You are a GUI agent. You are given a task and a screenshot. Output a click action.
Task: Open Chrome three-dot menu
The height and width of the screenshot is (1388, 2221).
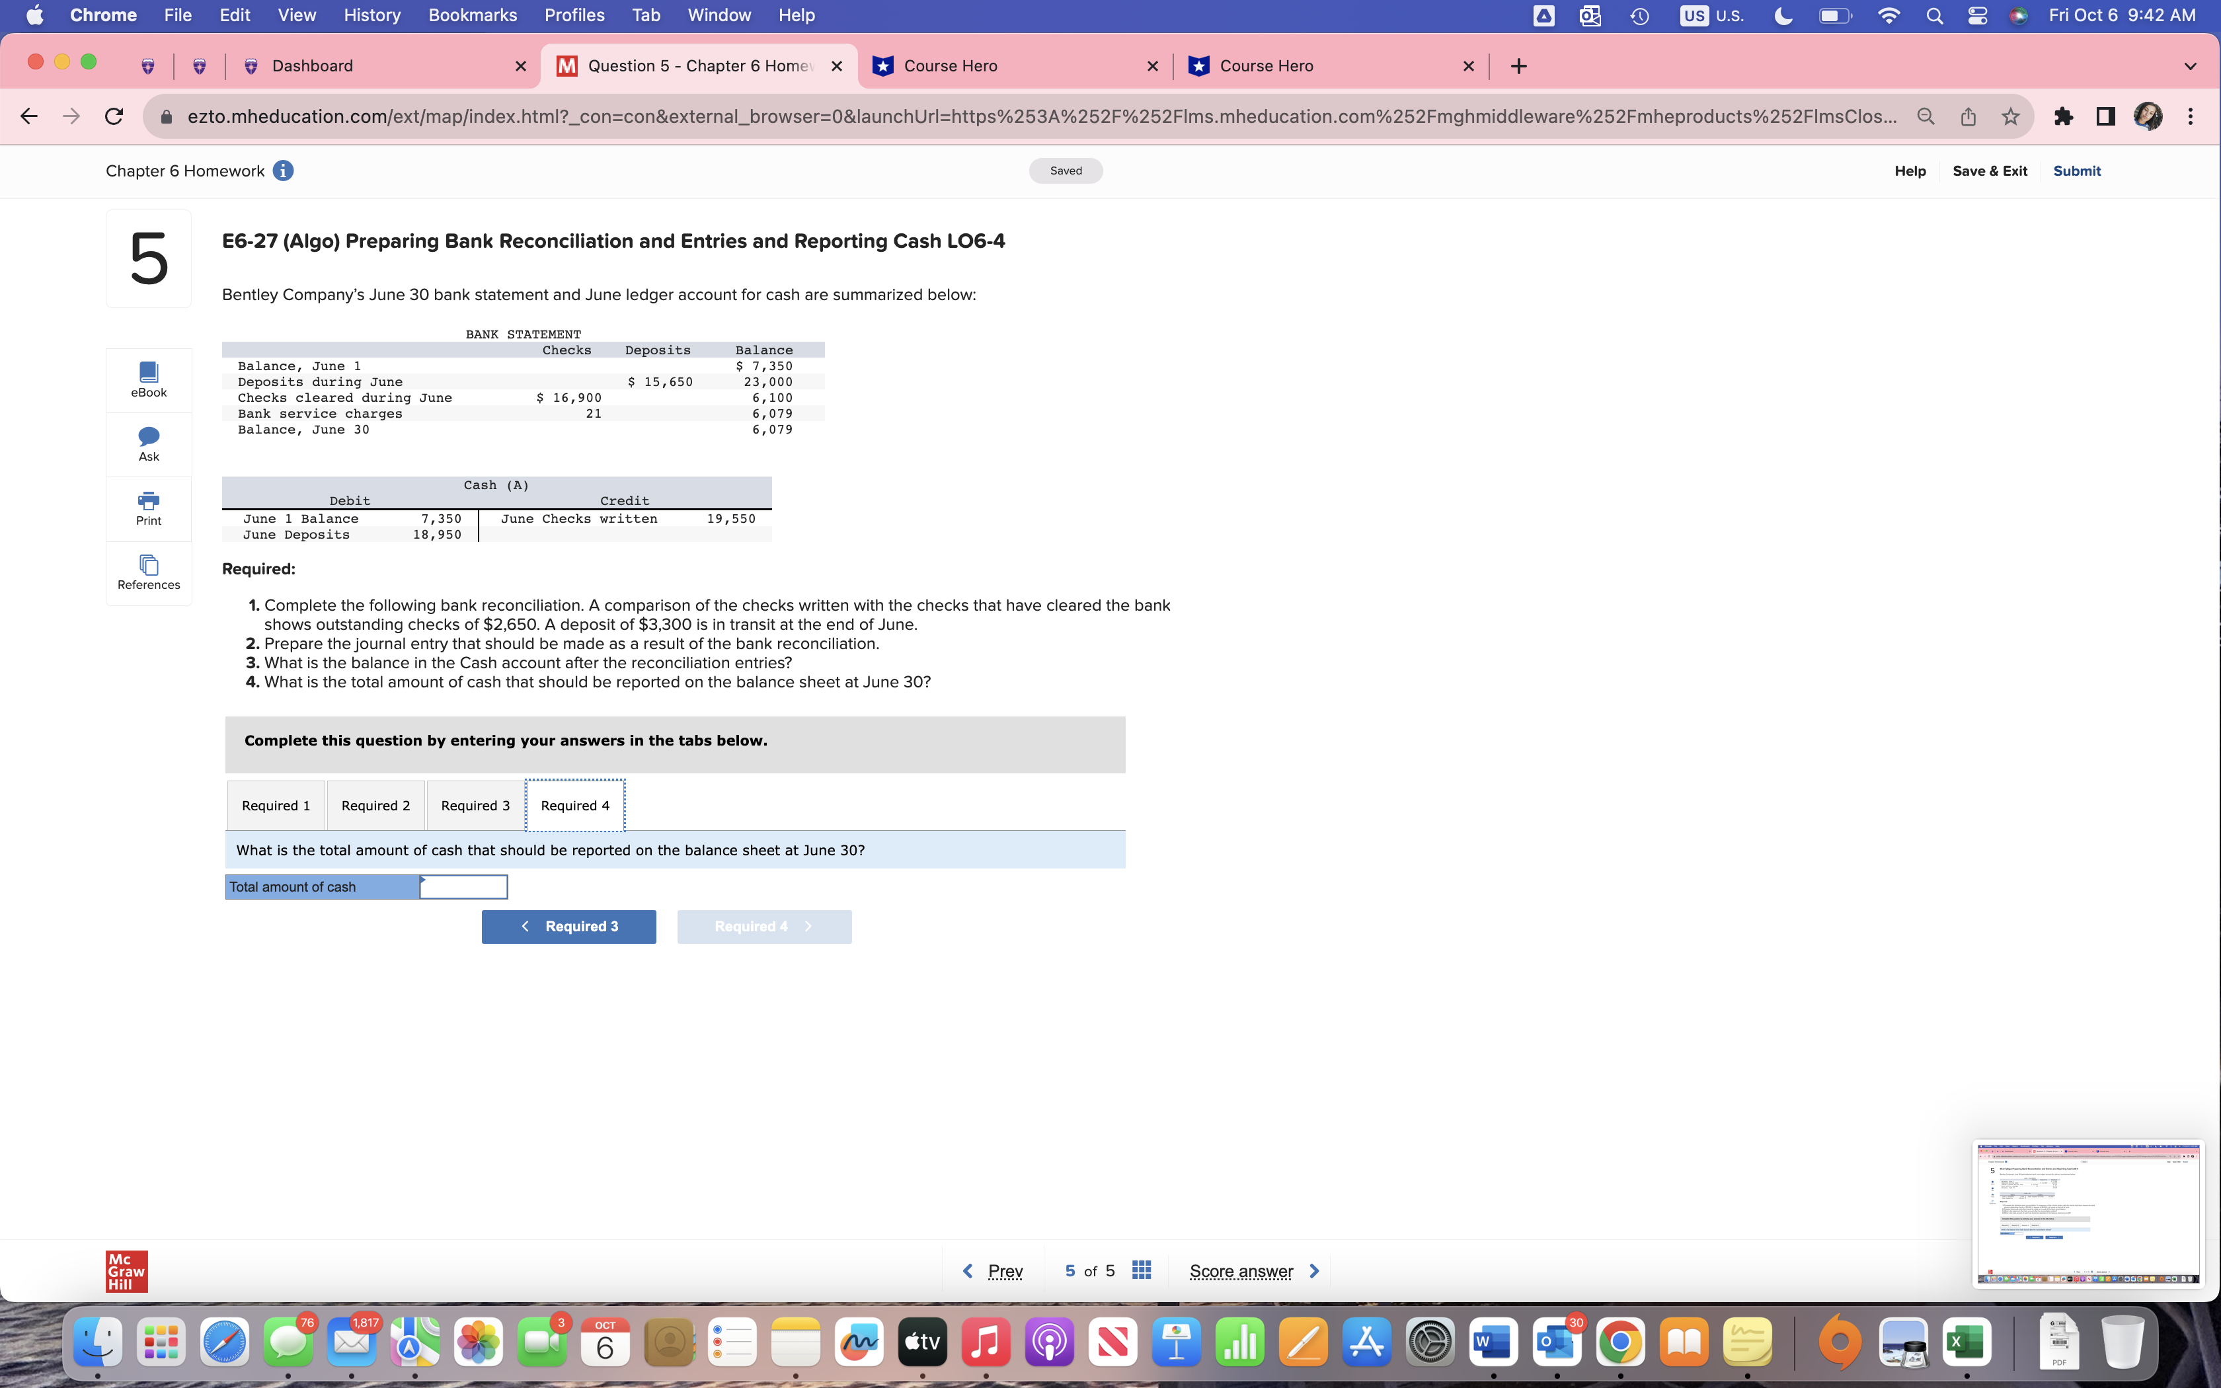pos(2191,116)
